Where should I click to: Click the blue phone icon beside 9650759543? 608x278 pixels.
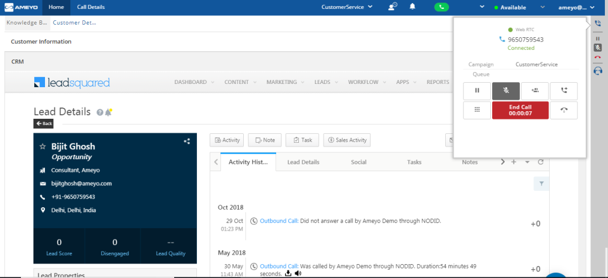tap(502, 39)
